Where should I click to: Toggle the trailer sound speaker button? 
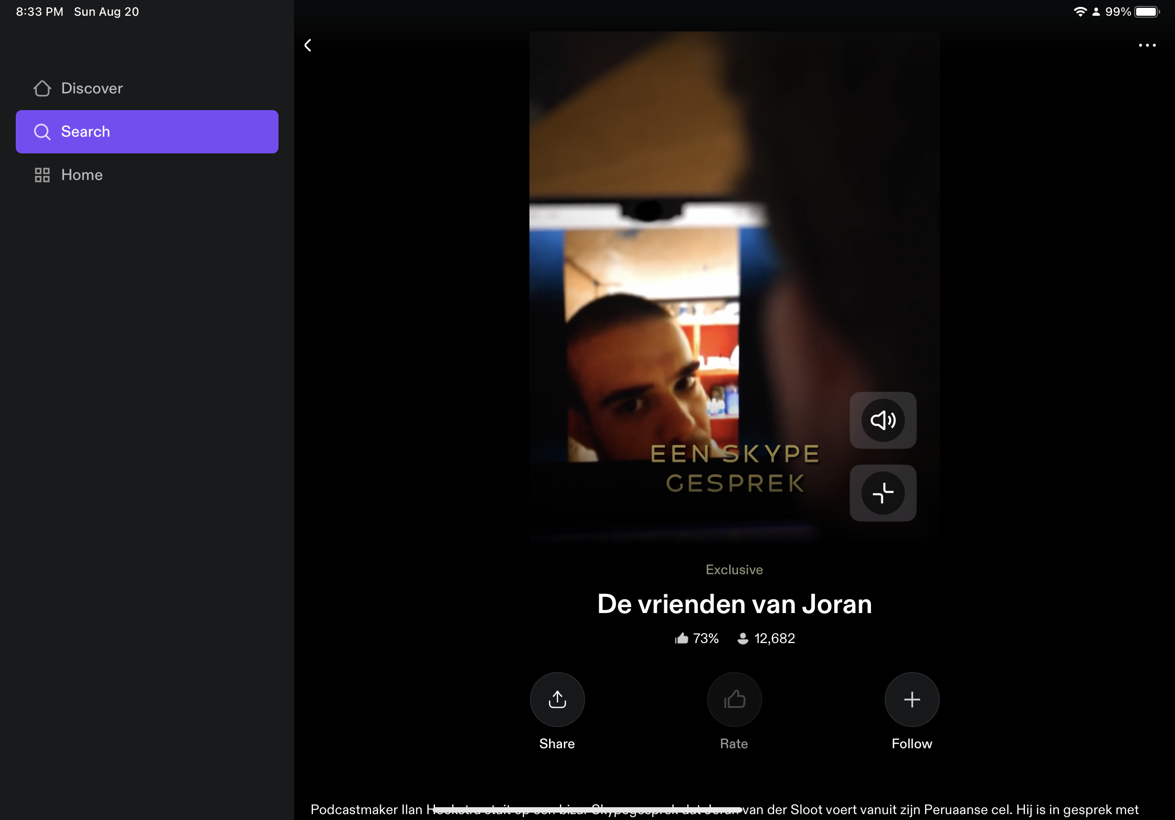coord(883,420)
